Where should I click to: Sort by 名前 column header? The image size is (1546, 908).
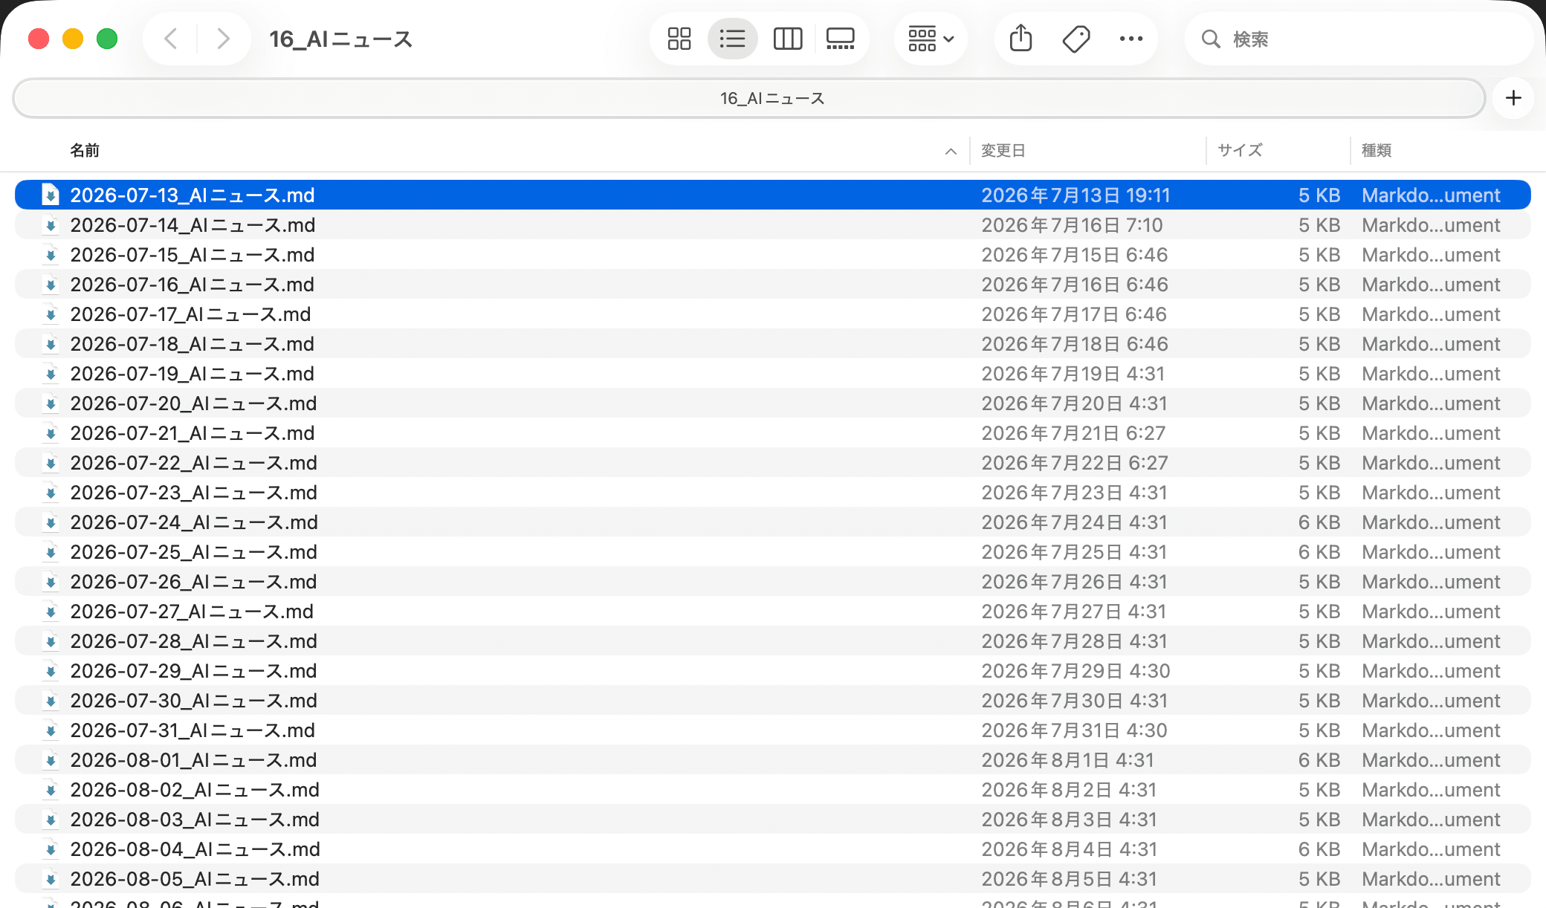(x=85, y=151)
